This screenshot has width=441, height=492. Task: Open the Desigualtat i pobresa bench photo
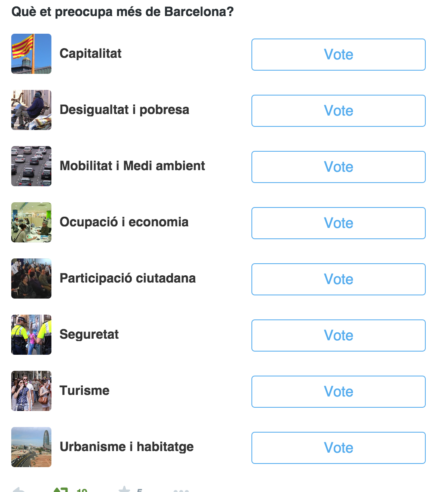(x=31, y=110)
